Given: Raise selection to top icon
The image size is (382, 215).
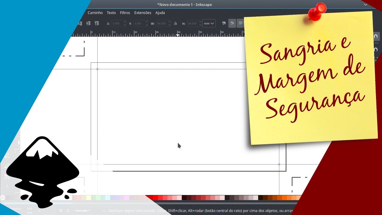Looking at the screenshot, I should point(96,23).
